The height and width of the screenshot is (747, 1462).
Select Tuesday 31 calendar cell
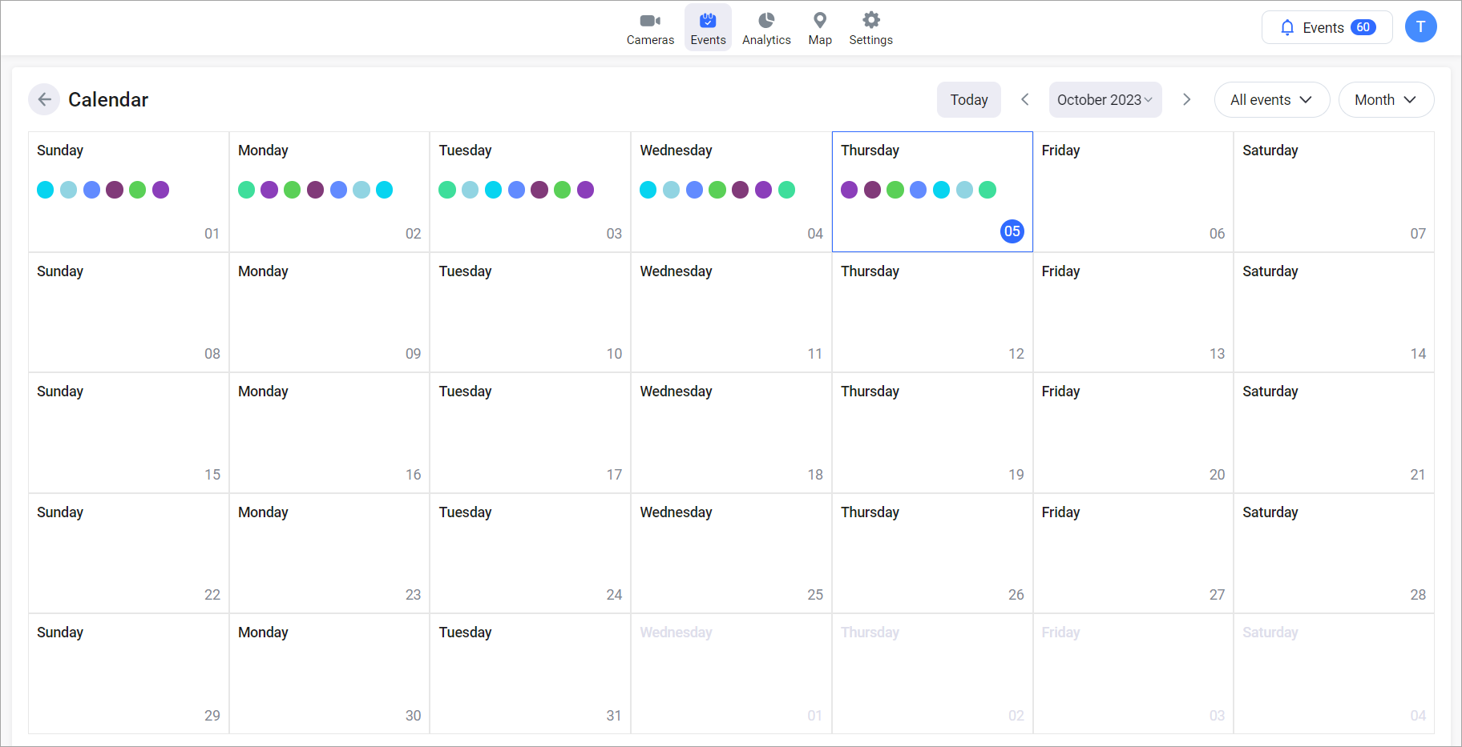530,673
